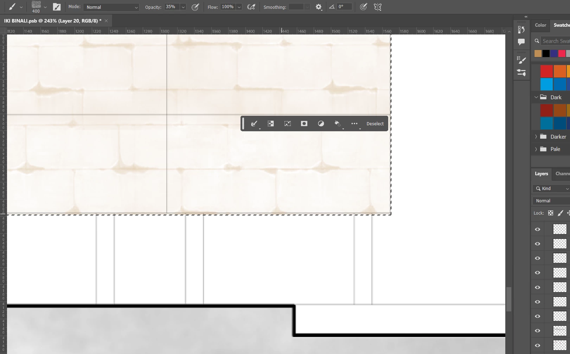Hide the third layer via eye icon
The width and height of the screenshot is (570, 354).
click(x=538, y=258)
